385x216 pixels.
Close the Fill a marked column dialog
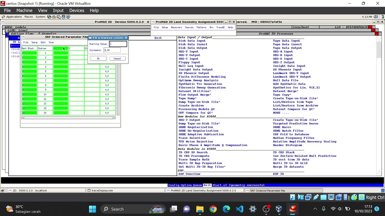pyautogui.click(x=126, y=38)
